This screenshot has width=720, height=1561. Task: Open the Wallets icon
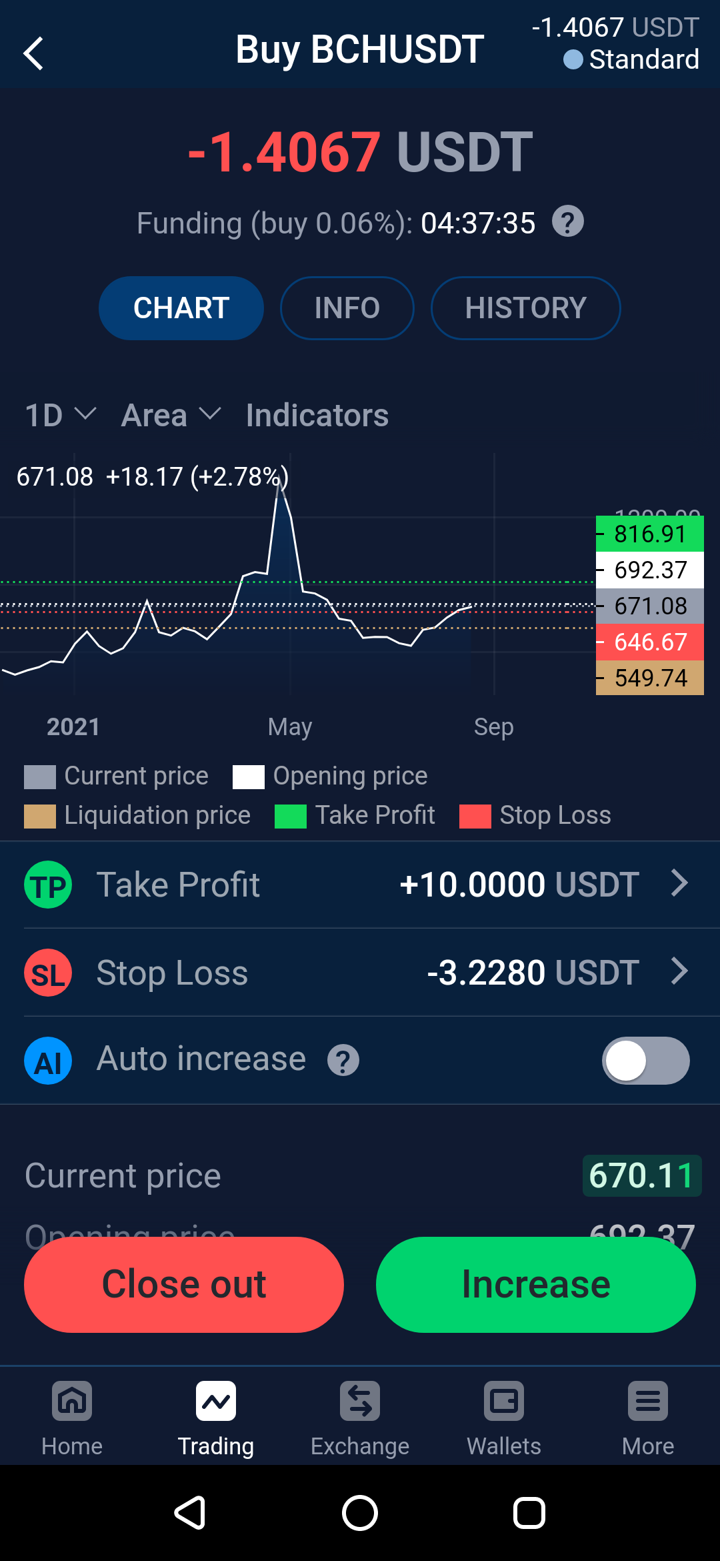coord(504,1401)
